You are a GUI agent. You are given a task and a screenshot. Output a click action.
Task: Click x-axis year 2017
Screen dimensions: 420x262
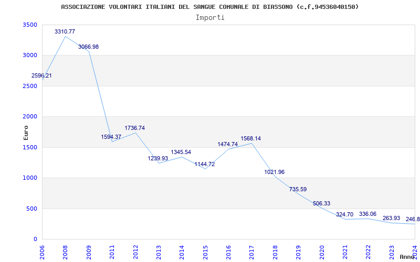pos(252,252)
